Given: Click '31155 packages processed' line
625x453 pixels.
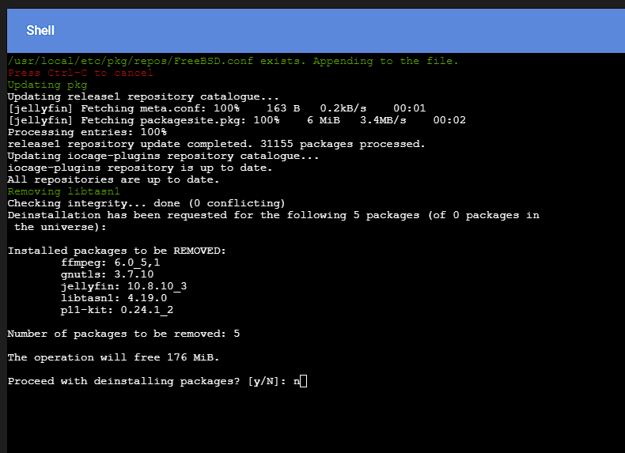Looking at the screenshot, I should (217, 144).
